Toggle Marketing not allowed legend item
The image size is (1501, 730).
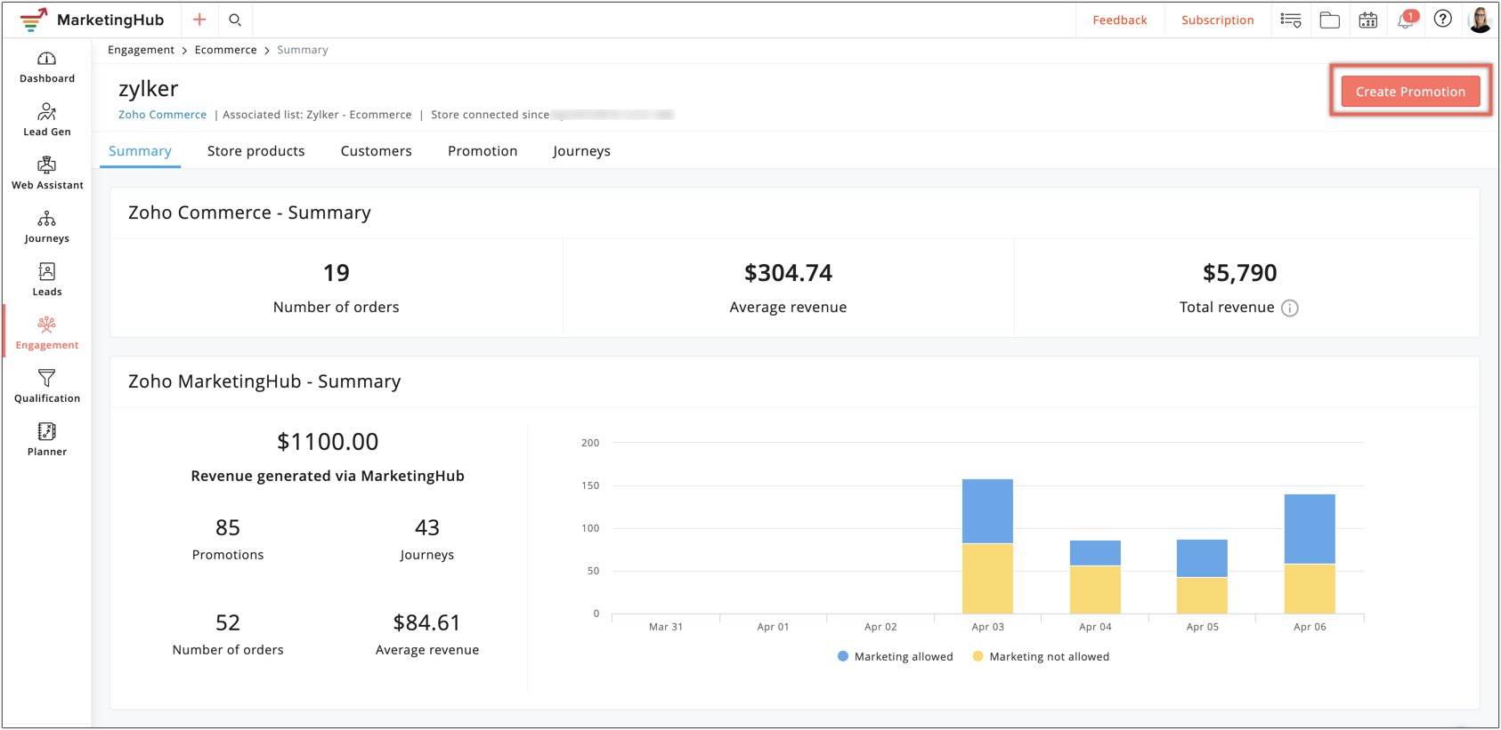click(x=1041, y=657)
